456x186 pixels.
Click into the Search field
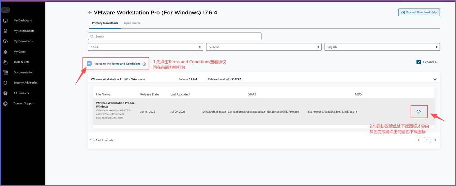[175, 37]
